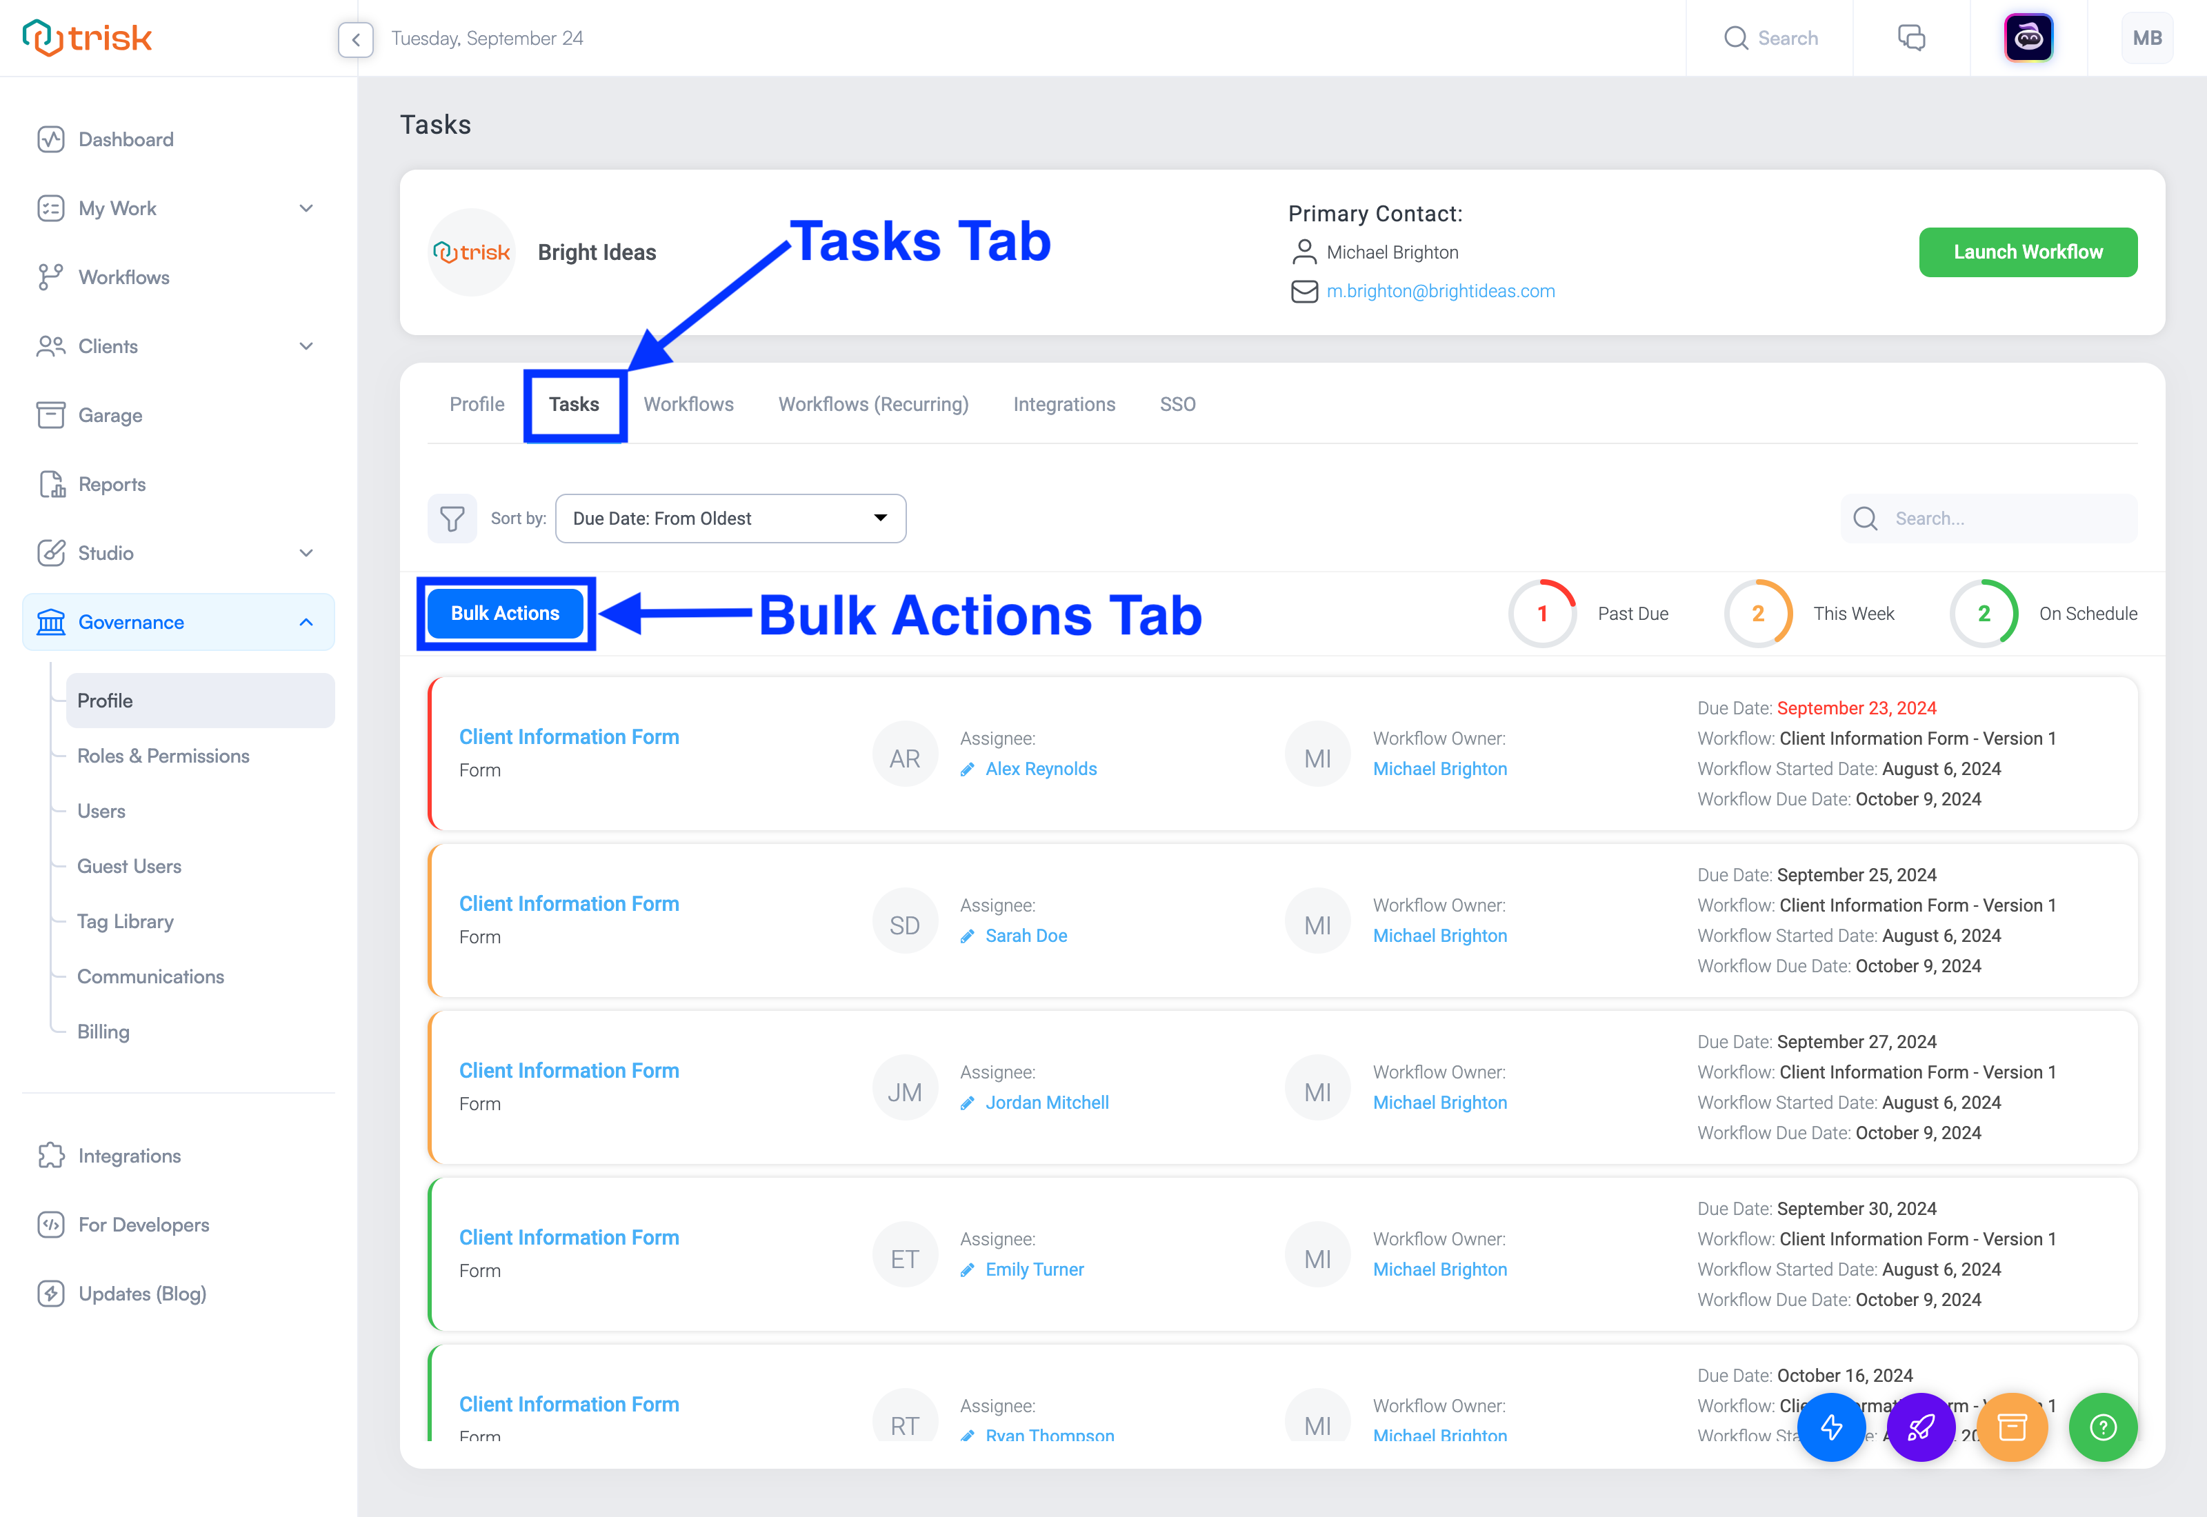Click the Dashboard sidebar icon

point(50,139)
